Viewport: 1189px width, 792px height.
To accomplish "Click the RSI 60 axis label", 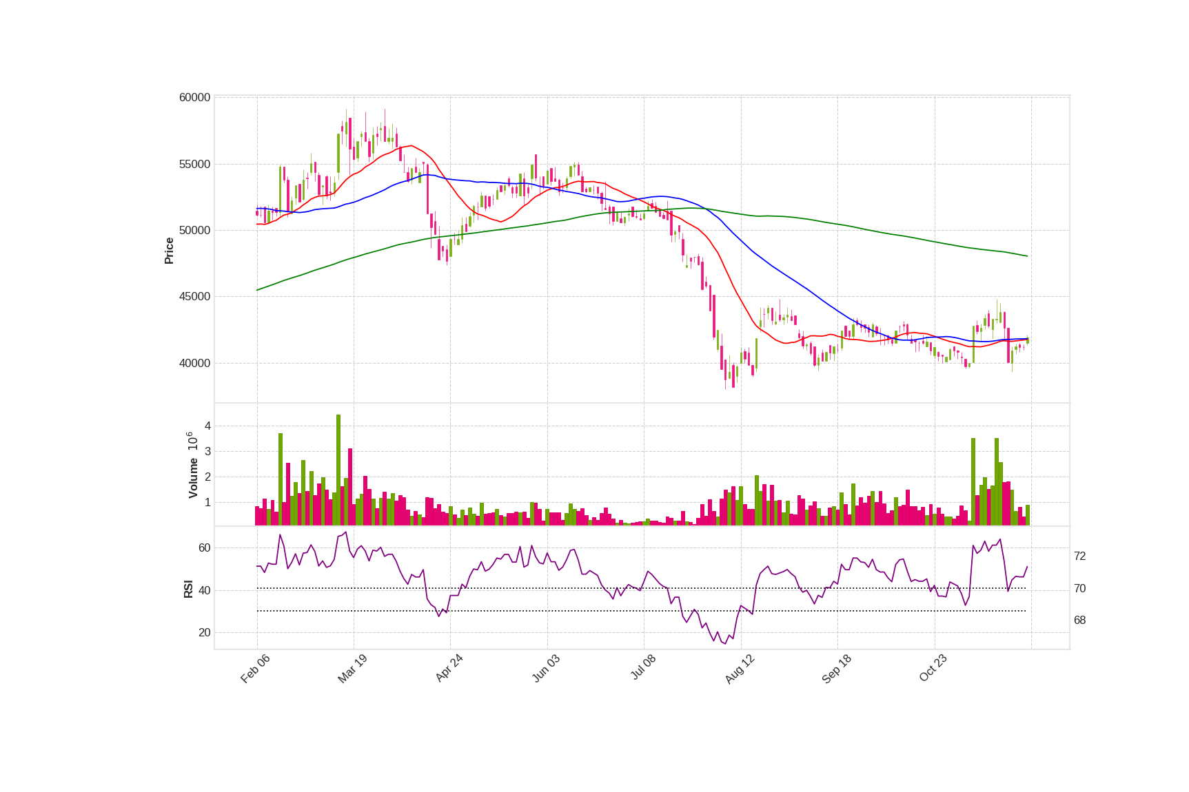I will [x=205, y=548].
